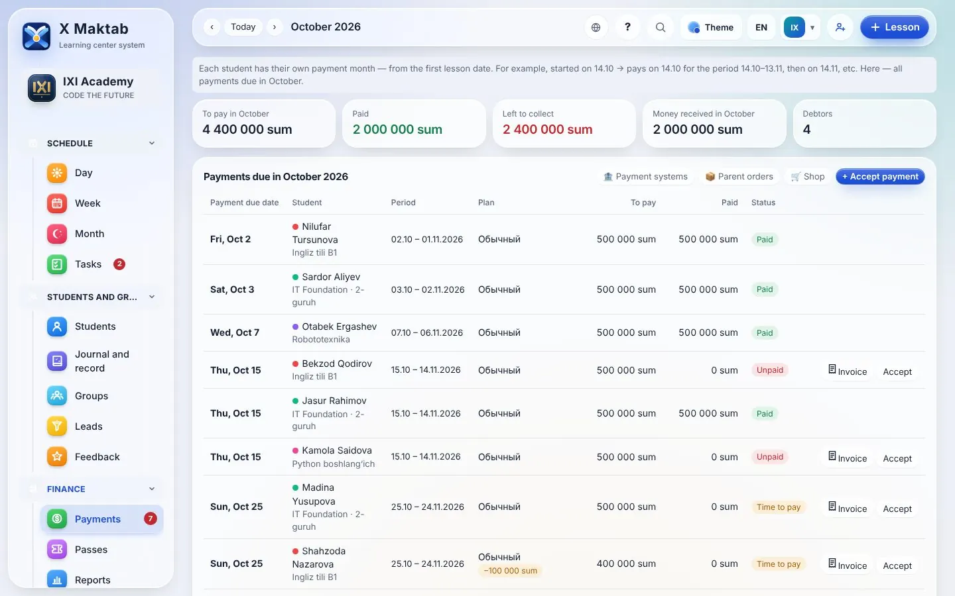Click student name Otabek Ergashev
The height and width of the screenshot is (596, 955).
tap(339, 326)
